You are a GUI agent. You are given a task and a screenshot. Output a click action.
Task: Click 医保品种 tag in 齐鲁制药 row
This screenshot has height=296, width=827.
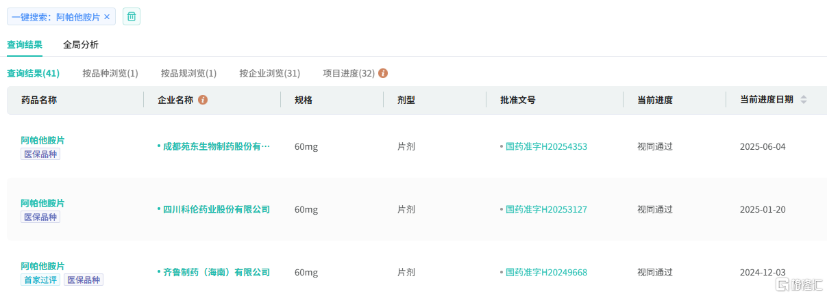click(x=84, y=280)
